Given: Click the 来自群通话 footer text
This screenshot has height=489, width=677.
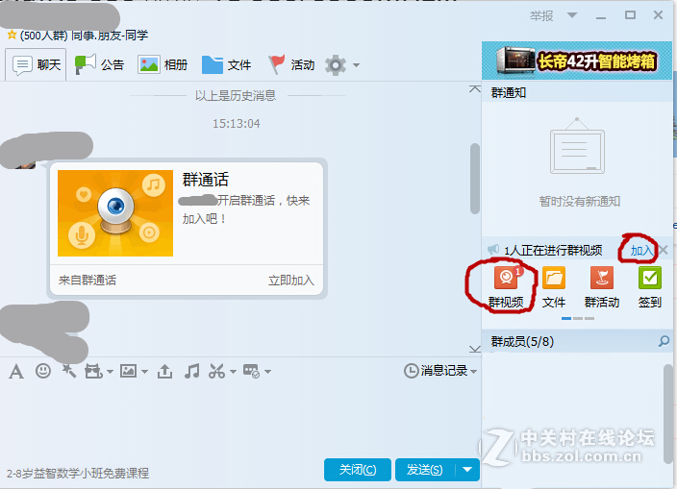Looking at the screenshot, I should click(x=88, y=281).
